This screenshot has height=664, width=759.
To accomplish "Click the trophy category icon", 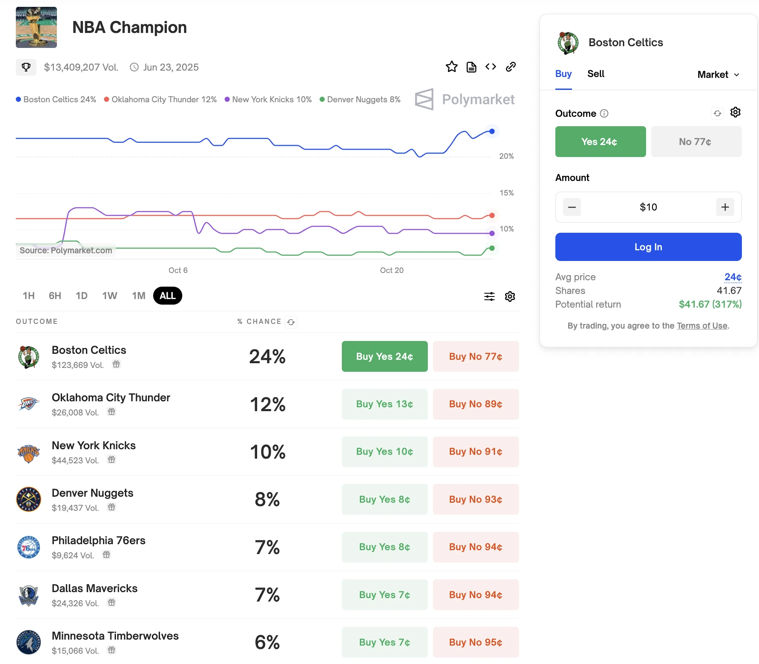I will click(26, 67).
